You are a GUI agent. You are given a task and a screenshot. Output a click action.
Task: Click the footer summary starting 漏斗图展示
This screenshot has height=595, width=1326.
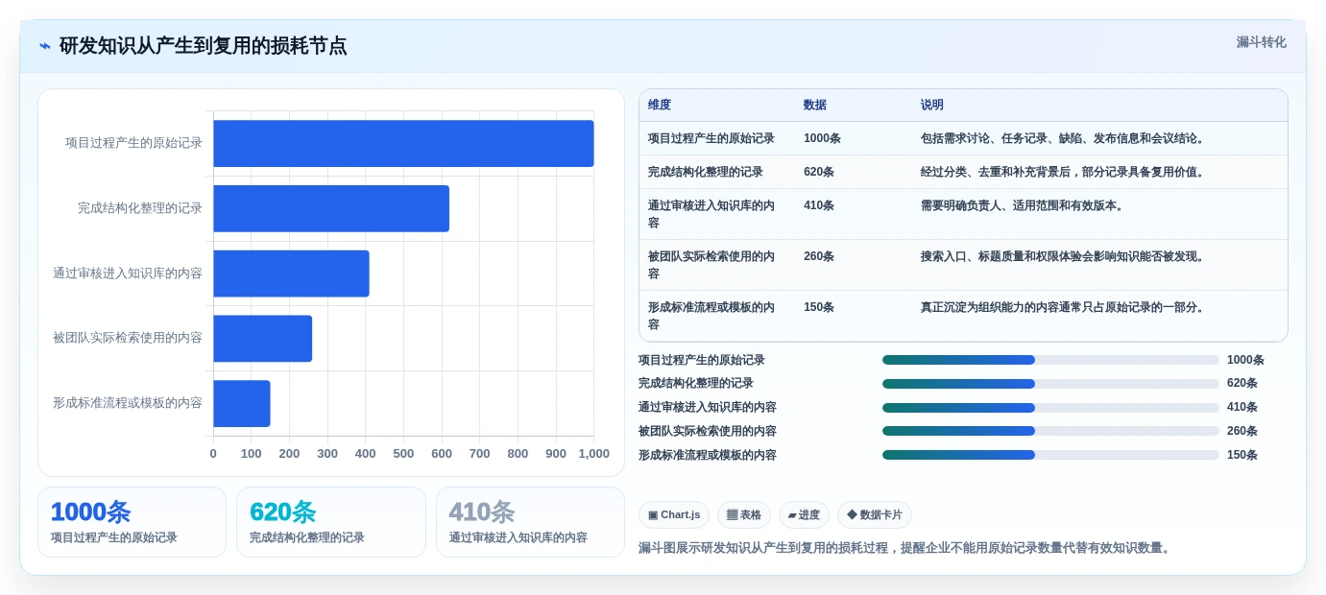tap(906, 548)
